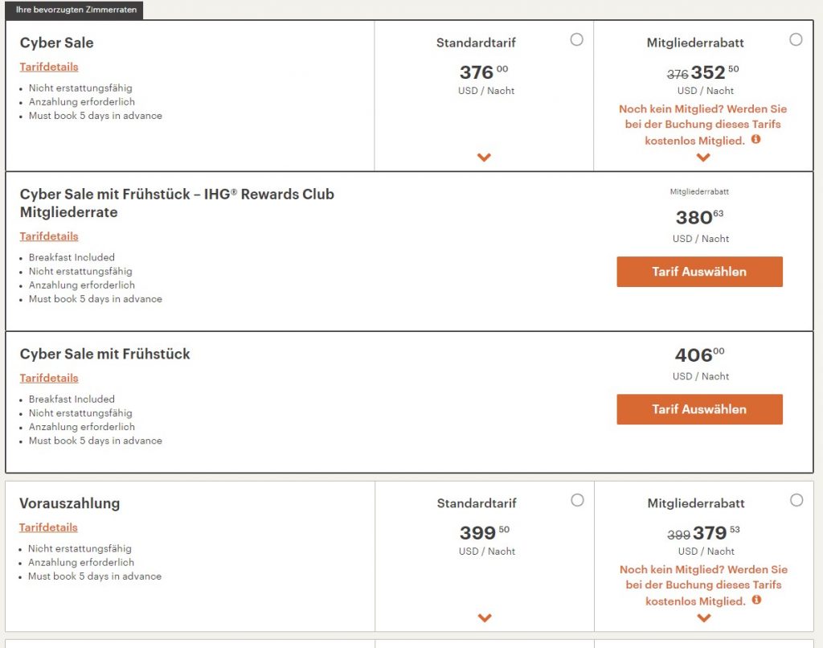Click info icon in Vorauszahlung member offer
The height and width of the screenshot is (648, 823).
point(757,600)
